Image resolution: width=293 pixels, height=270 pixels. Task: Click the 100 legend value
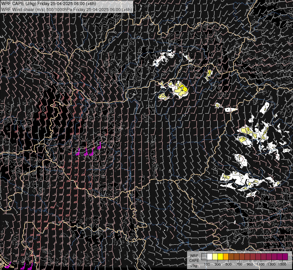(207, 264)
